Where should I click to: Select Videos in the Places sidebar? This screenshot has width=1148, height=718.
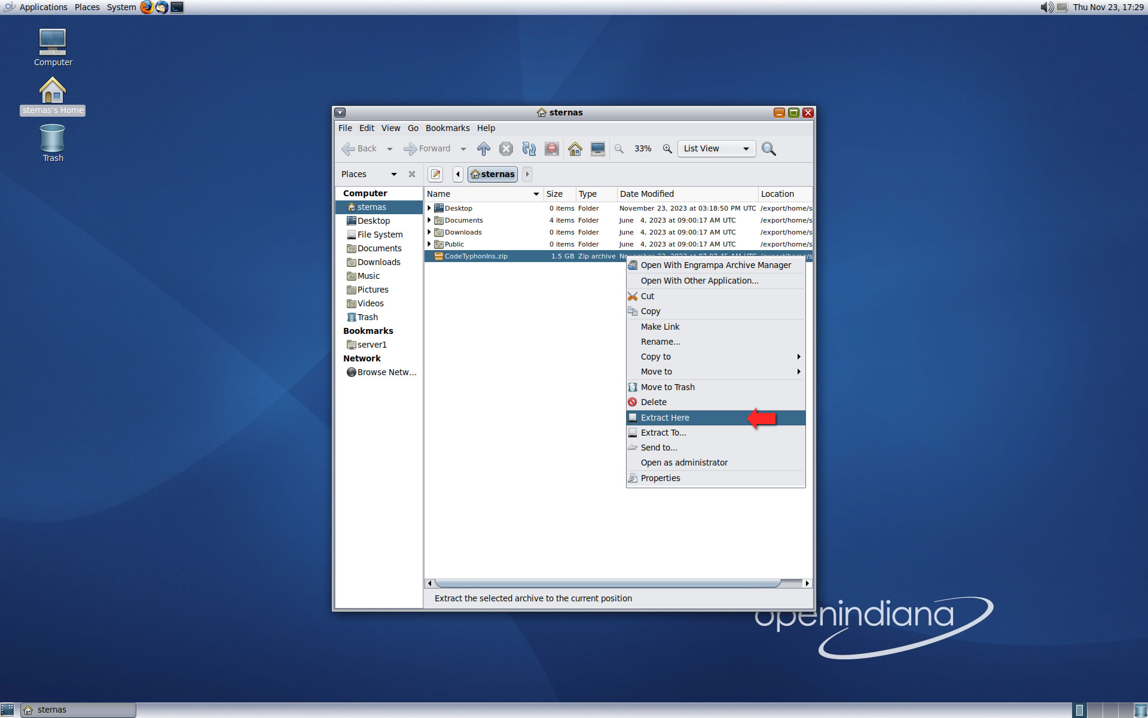tap(379, 303)
